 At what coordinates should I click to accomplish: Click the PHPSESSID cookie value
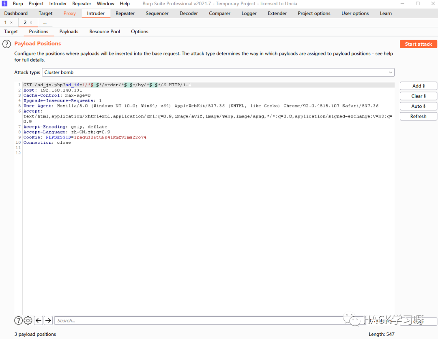tap(110, 137)
